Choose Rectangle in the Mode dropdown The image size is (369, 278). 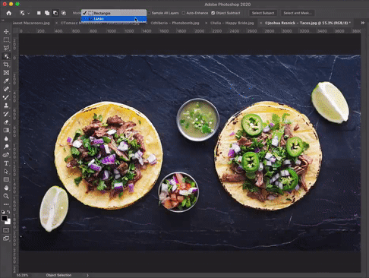coord(114,13)
